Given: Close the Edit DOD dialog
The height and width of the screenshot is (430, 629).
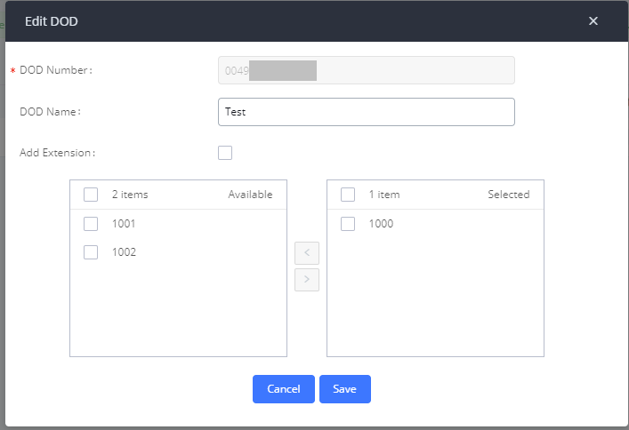Looking at the screenshot, I should click(593, 21).
